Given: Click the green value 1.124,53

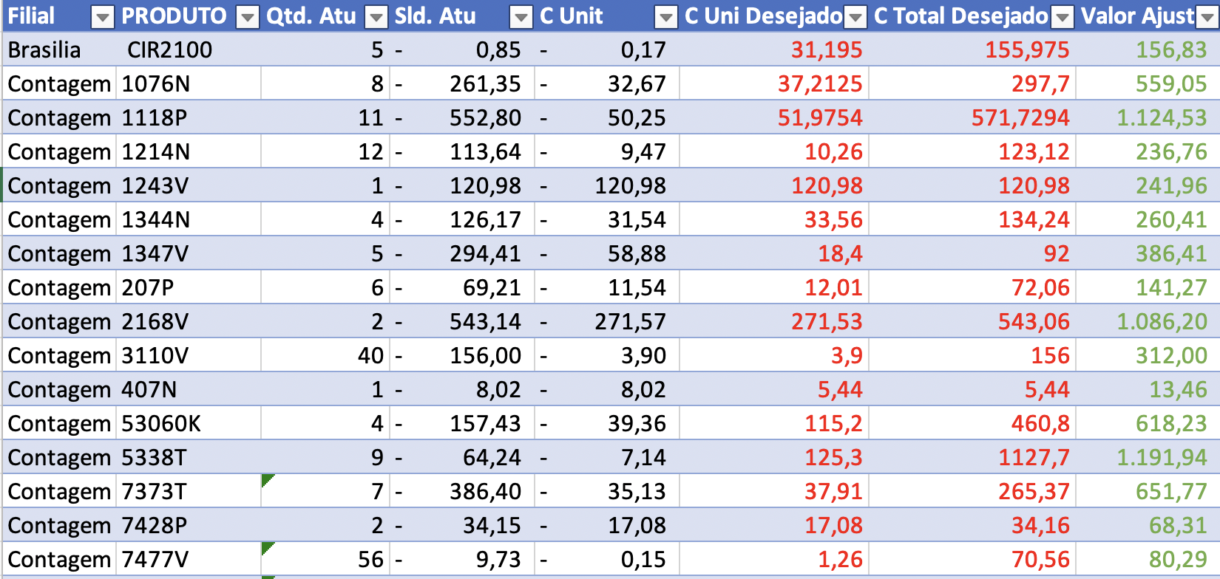Looking at the screenshot, I should [1162, 117].
